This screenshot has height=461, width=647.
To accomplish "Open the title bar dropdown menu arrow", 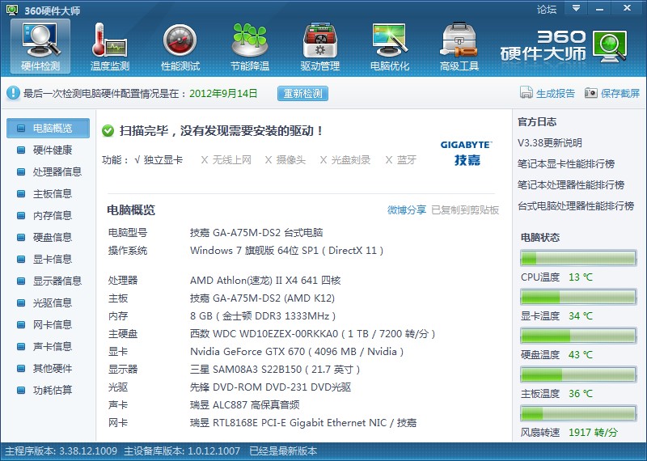I will click(576, 8).
